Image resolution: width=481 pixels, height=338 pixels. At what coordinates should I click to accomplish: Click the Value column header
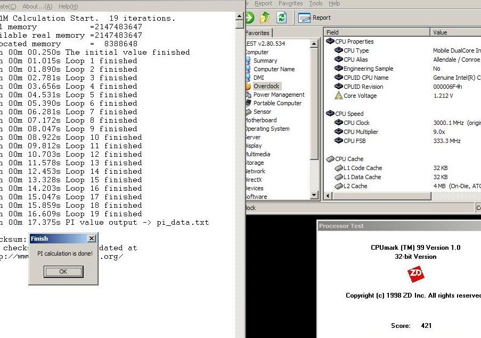coord(455,32)
